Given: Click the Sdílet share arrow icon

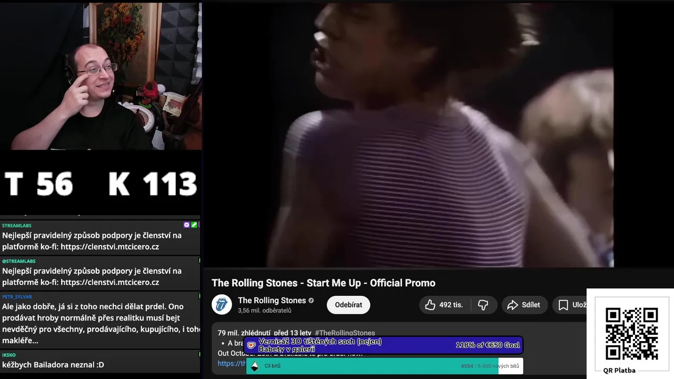Looking at the screenshot, I should (x=512, y=305).
